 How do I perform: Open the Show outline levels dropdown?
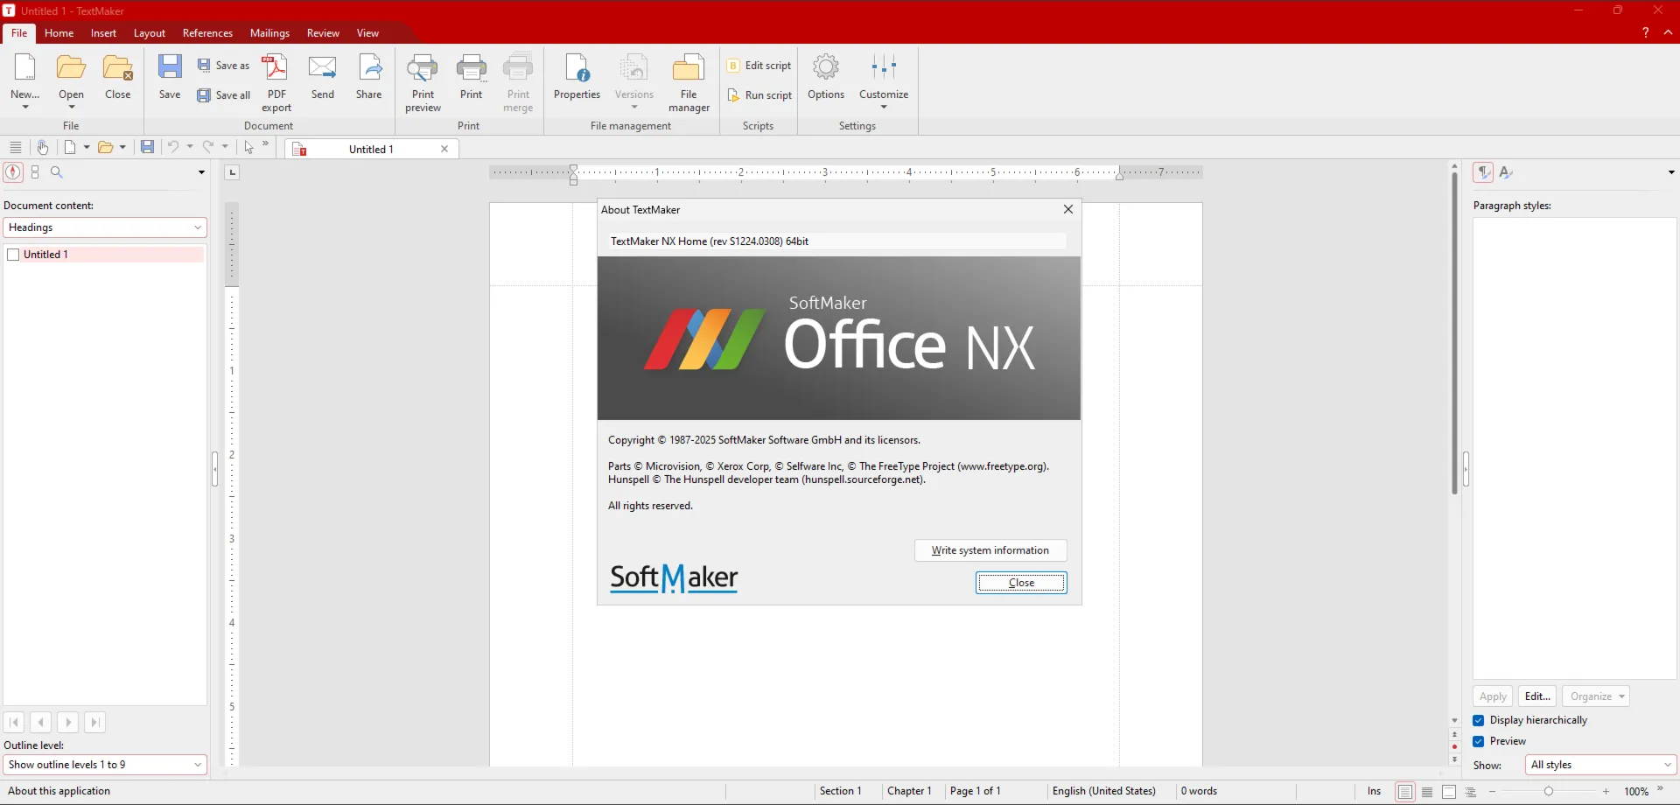coord(105,765)
